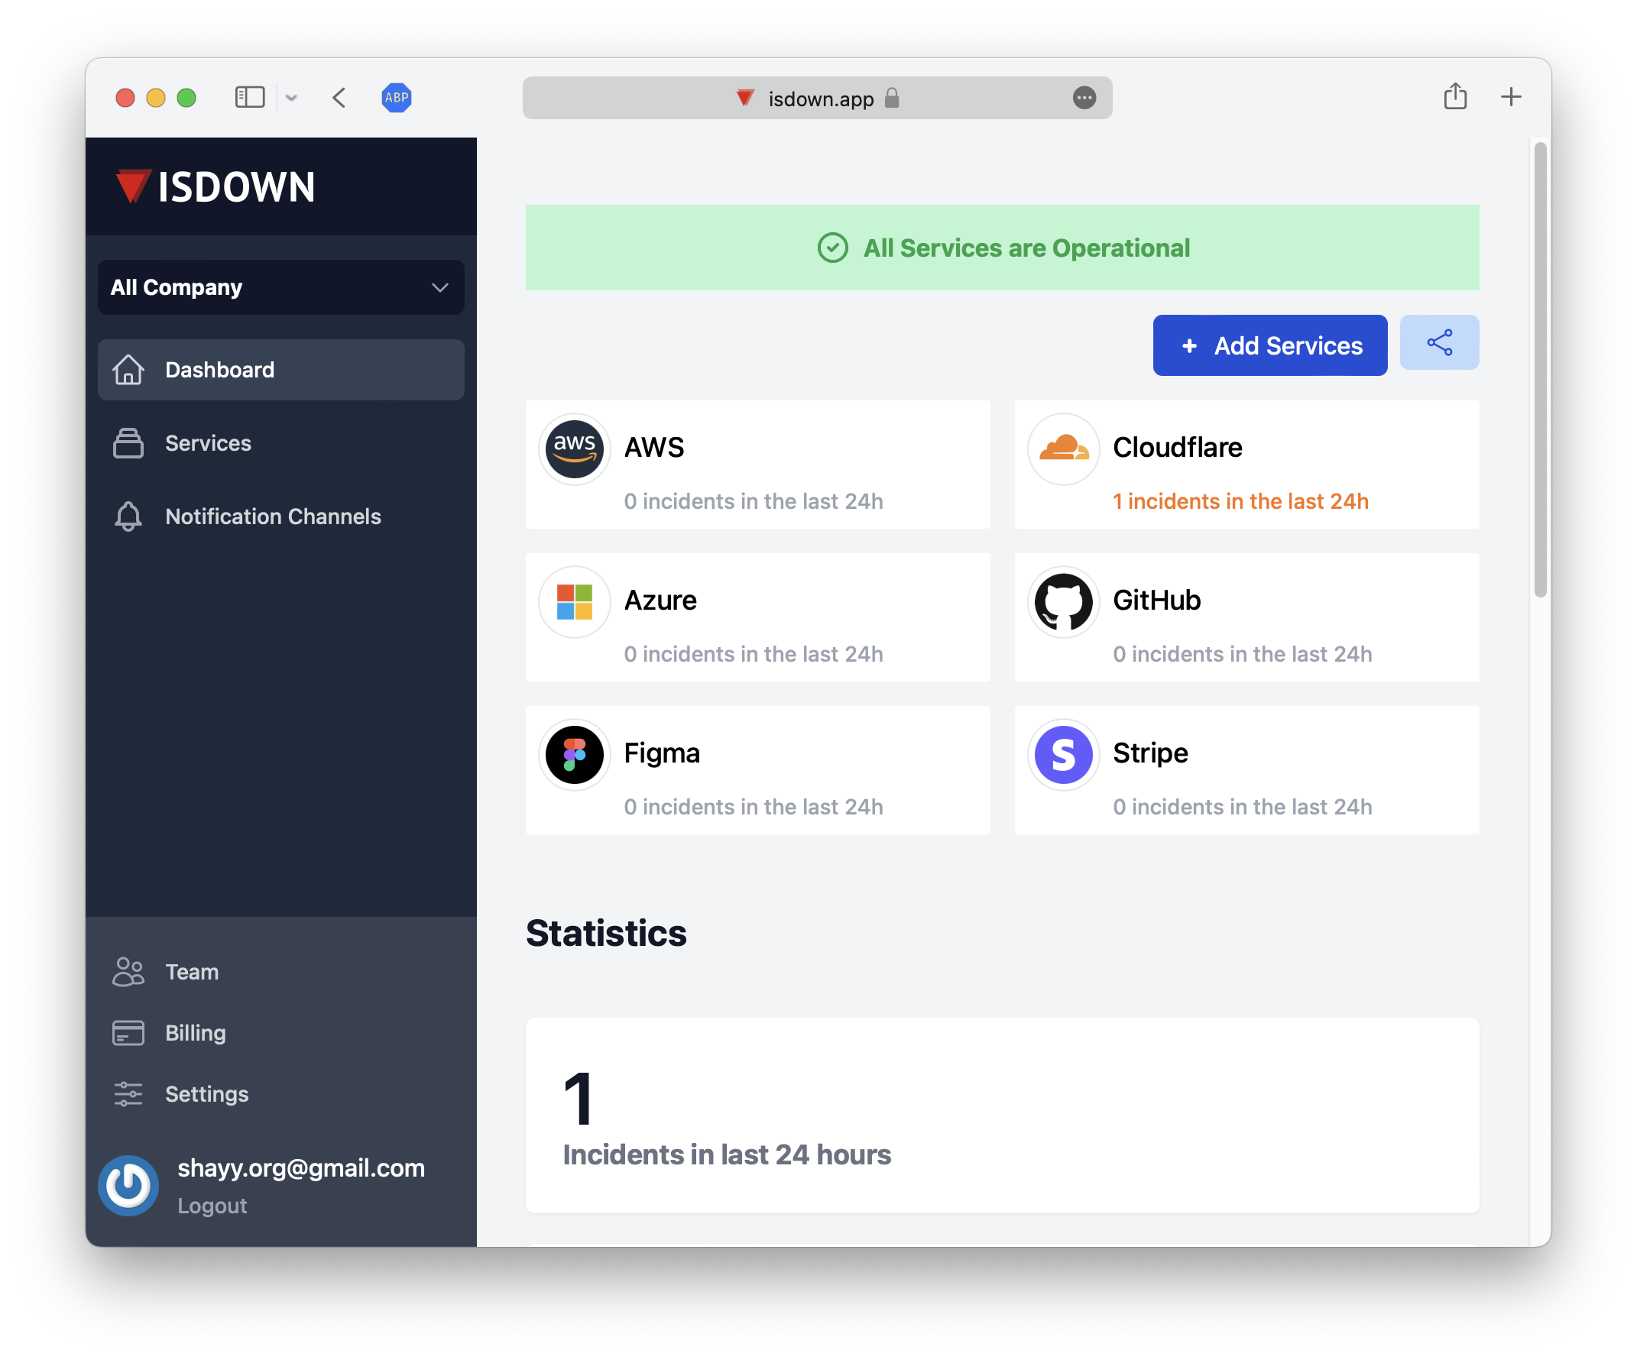The width and height of the screenshot is (1637, 1360).
Task: Open the address bar options ellipsis menu
Action: (x=1084, y=99)
